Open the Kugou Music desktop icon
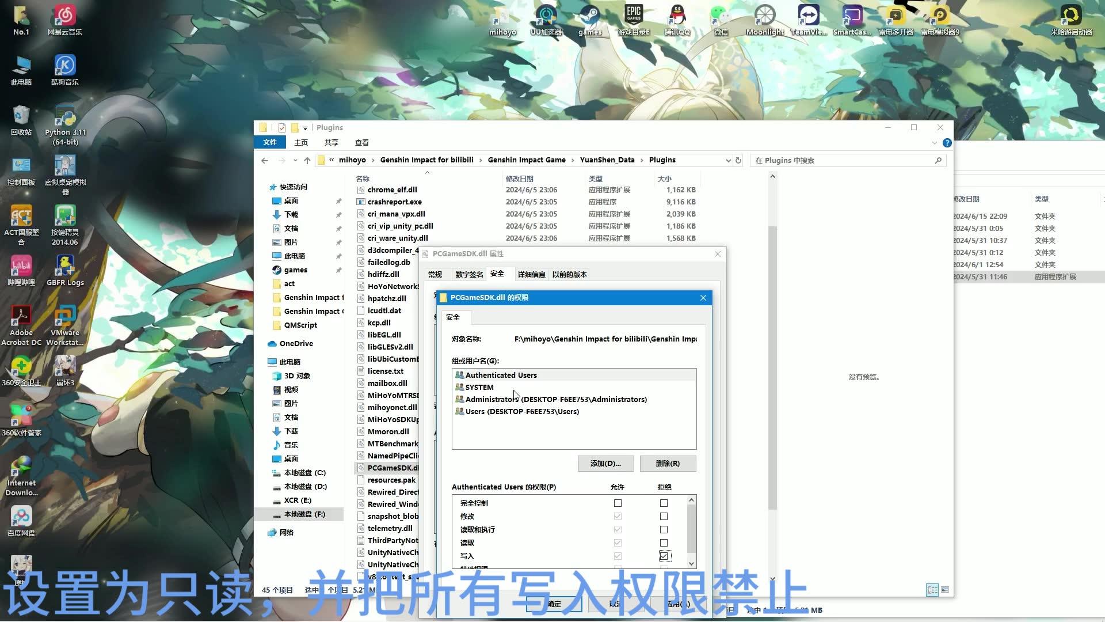1105x622 pixels. (x=64, y=70)
